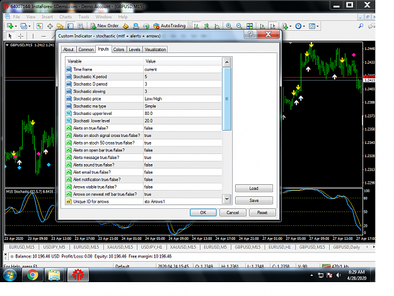Open the Profiles toolbar icon
Image resolution: width=394 pixels, height=296 pixels.
pos(23,26)
